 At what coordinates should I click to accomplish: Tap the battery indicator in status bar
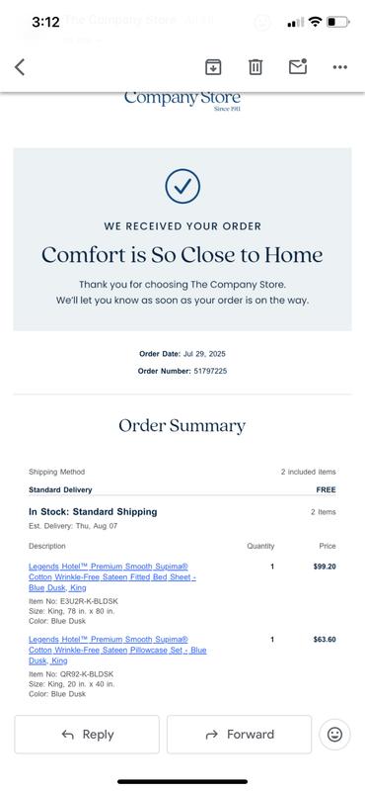point(337,22)
